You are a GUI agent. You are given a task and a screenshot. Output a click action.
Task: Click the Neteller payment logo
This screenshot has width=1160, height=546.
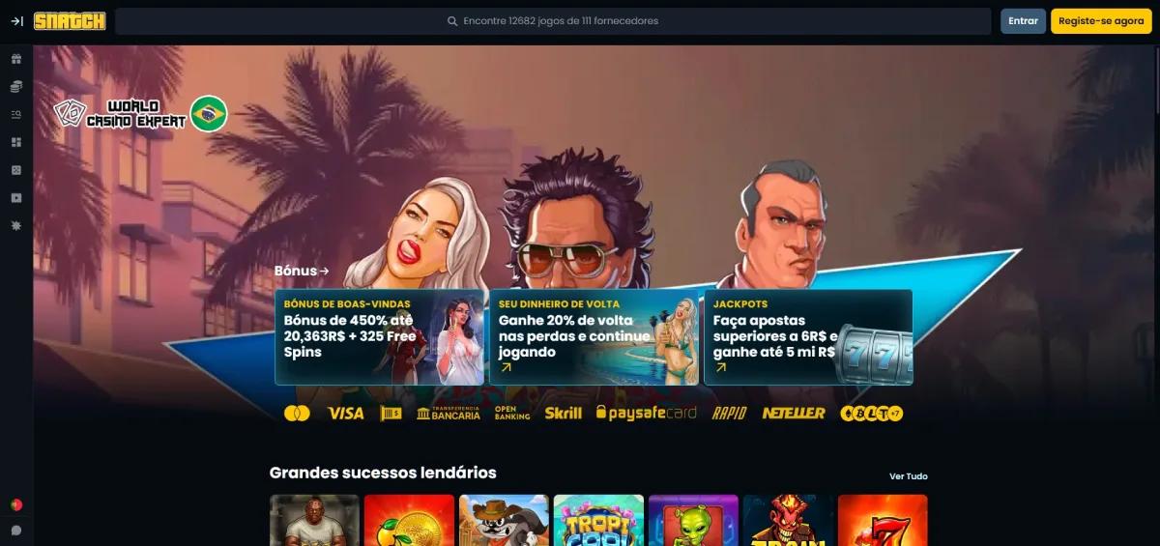point(794,414)
